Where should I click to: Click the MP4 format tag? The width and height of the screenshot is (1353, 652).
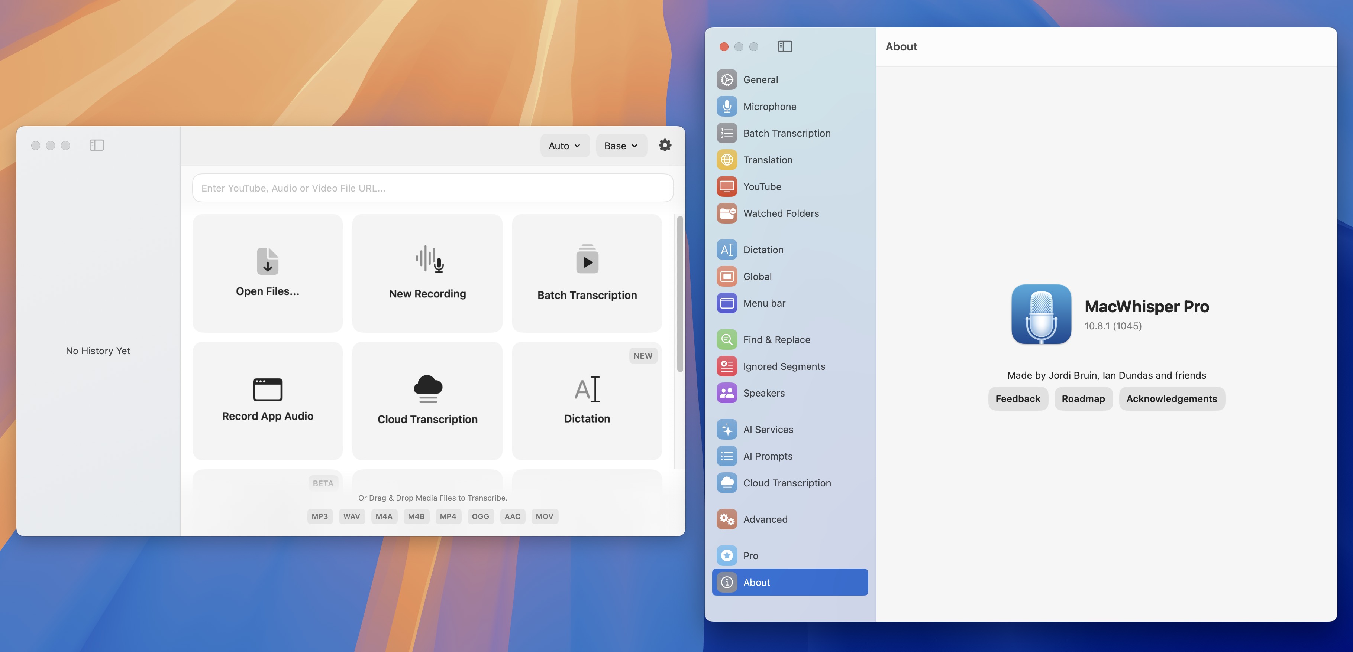[448, 516]
